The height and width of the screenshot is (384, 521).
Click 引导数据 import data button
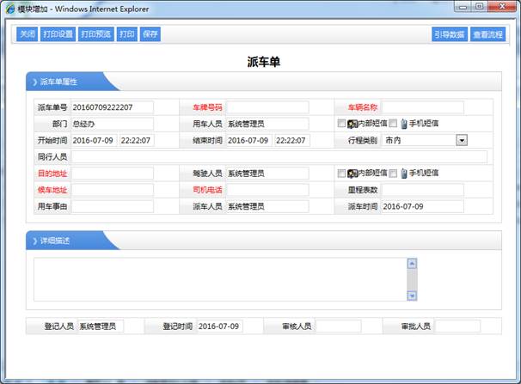click(x=449, y=34)
